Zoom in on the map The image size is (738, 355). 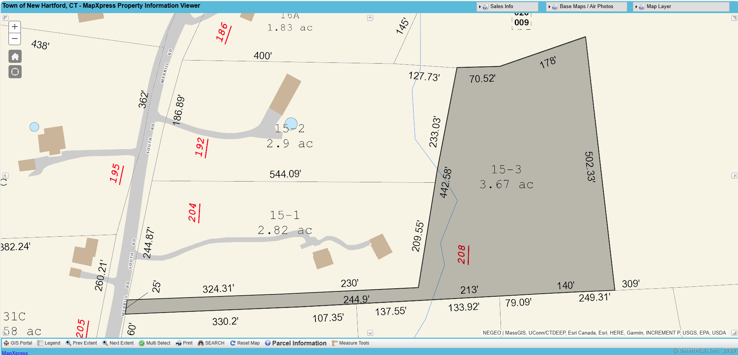tap(15, 27)
